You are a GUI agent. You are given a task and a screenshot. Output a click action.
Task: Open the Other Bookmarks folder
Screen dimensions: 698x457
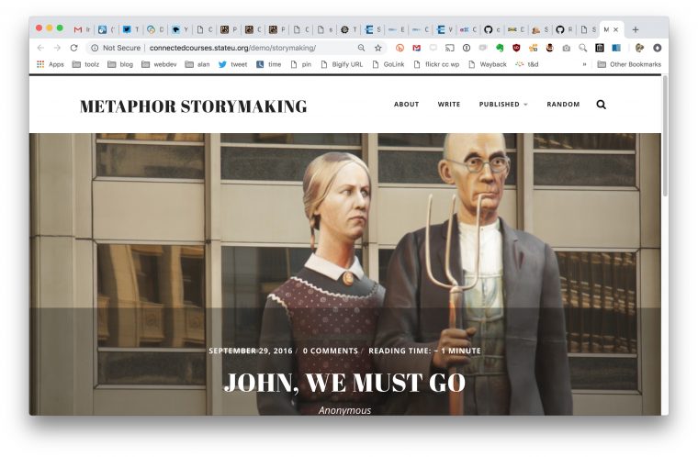pos(629,64)
